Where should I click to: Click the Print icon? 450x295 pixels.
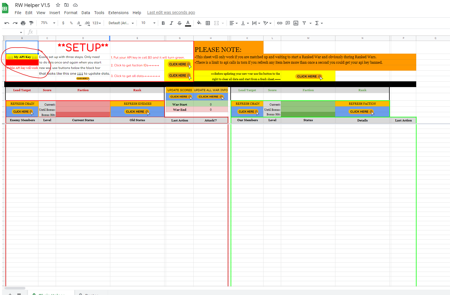click(x=23, y=23)
